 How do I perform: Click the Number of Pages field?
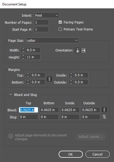(41, 22)
